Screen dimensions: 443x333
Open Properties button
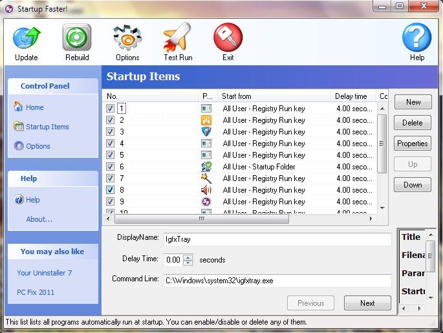pos(413,144)
